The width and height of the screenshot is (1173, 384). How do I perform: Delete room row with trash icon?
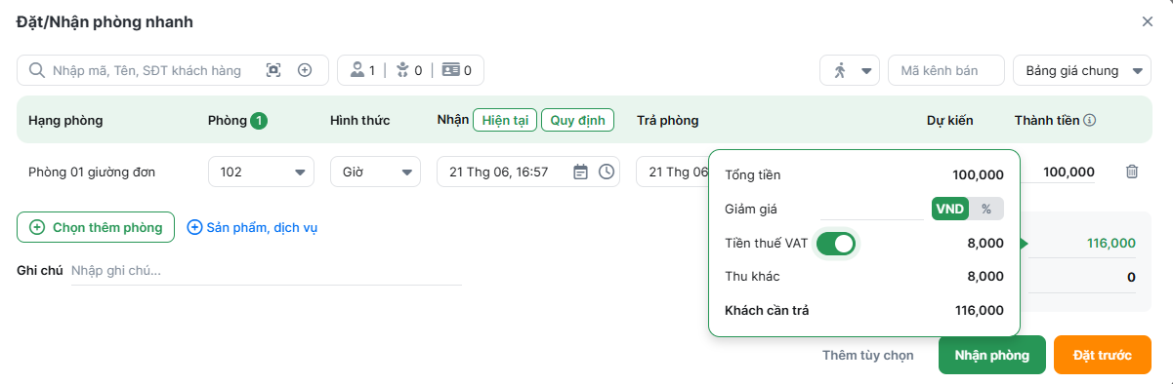[x=1132, y=172]
